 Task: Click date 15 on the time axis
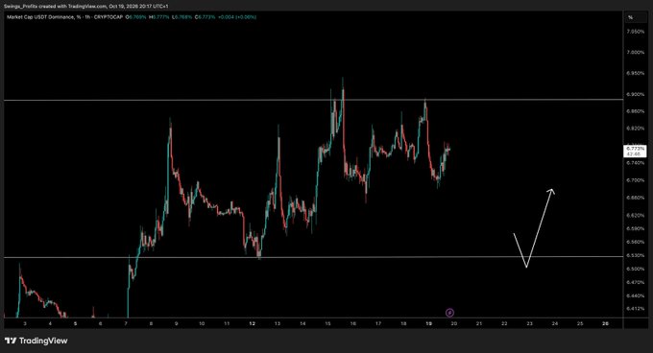click(327, 323)
